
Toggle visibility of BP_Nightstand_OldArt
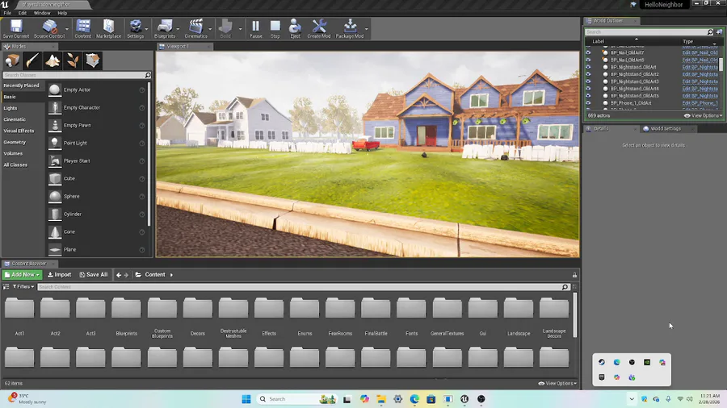pyautogui.click(x=588, y=67)
